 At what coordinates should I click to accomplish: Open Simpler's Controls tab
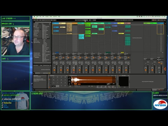112,76
